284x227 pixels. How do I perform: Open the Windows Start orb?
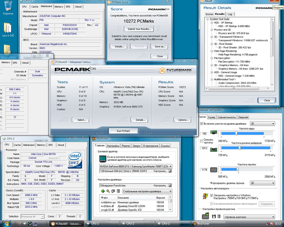[x=6, y=223]
